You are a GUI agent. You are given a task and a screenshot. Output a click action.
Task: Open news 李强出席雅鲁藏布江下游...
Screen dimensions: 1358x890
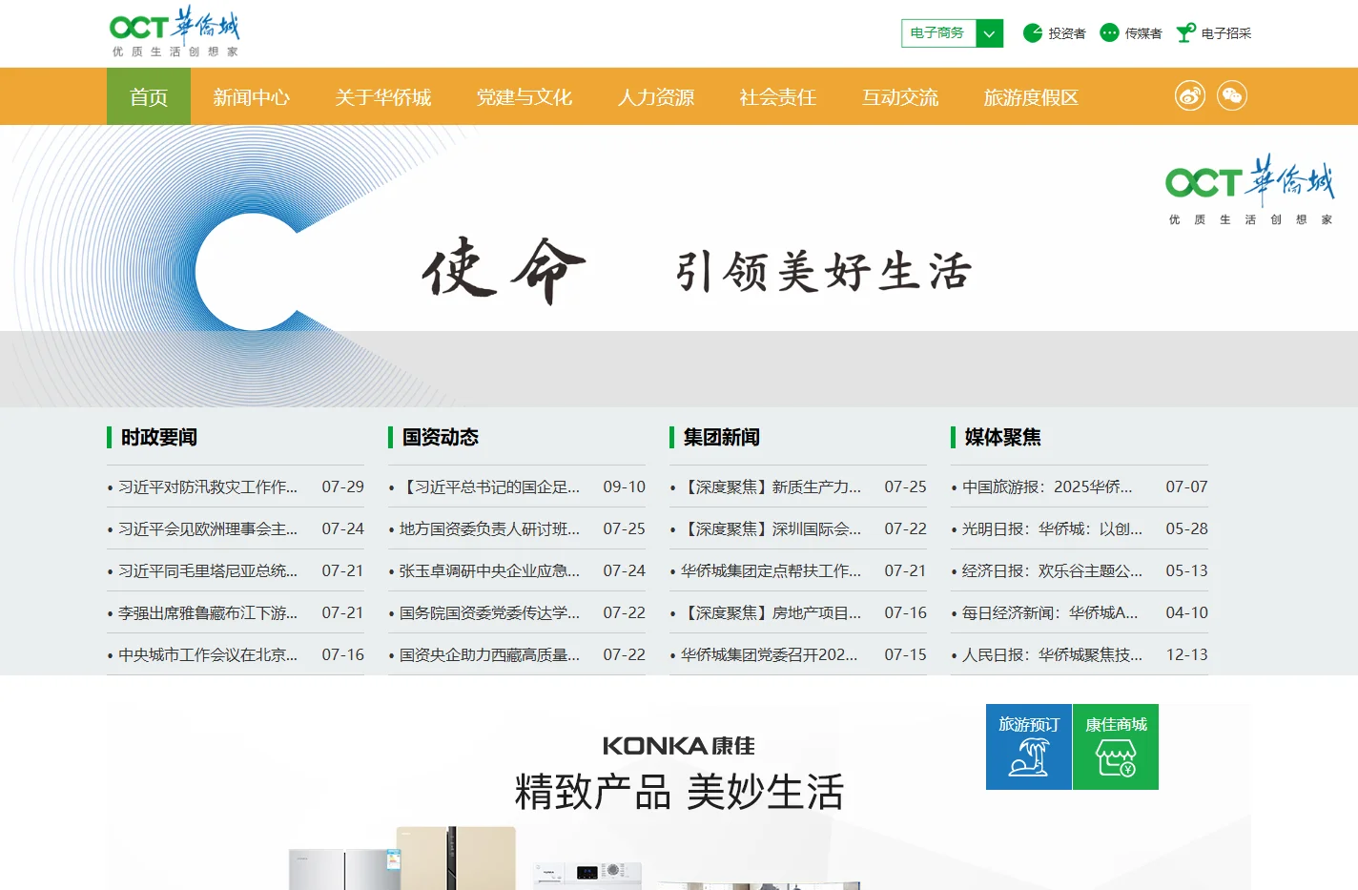pyautogui.click(x=208, y=612)
